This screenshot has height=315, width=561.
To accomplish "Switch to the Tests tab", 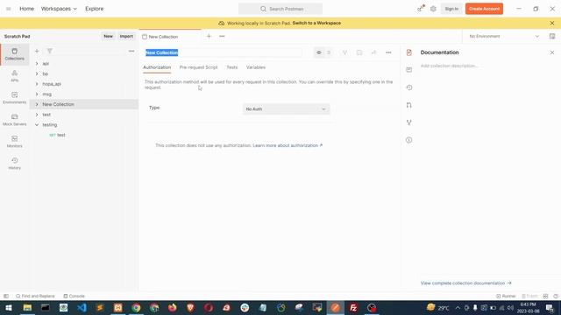I will point(231,67).
